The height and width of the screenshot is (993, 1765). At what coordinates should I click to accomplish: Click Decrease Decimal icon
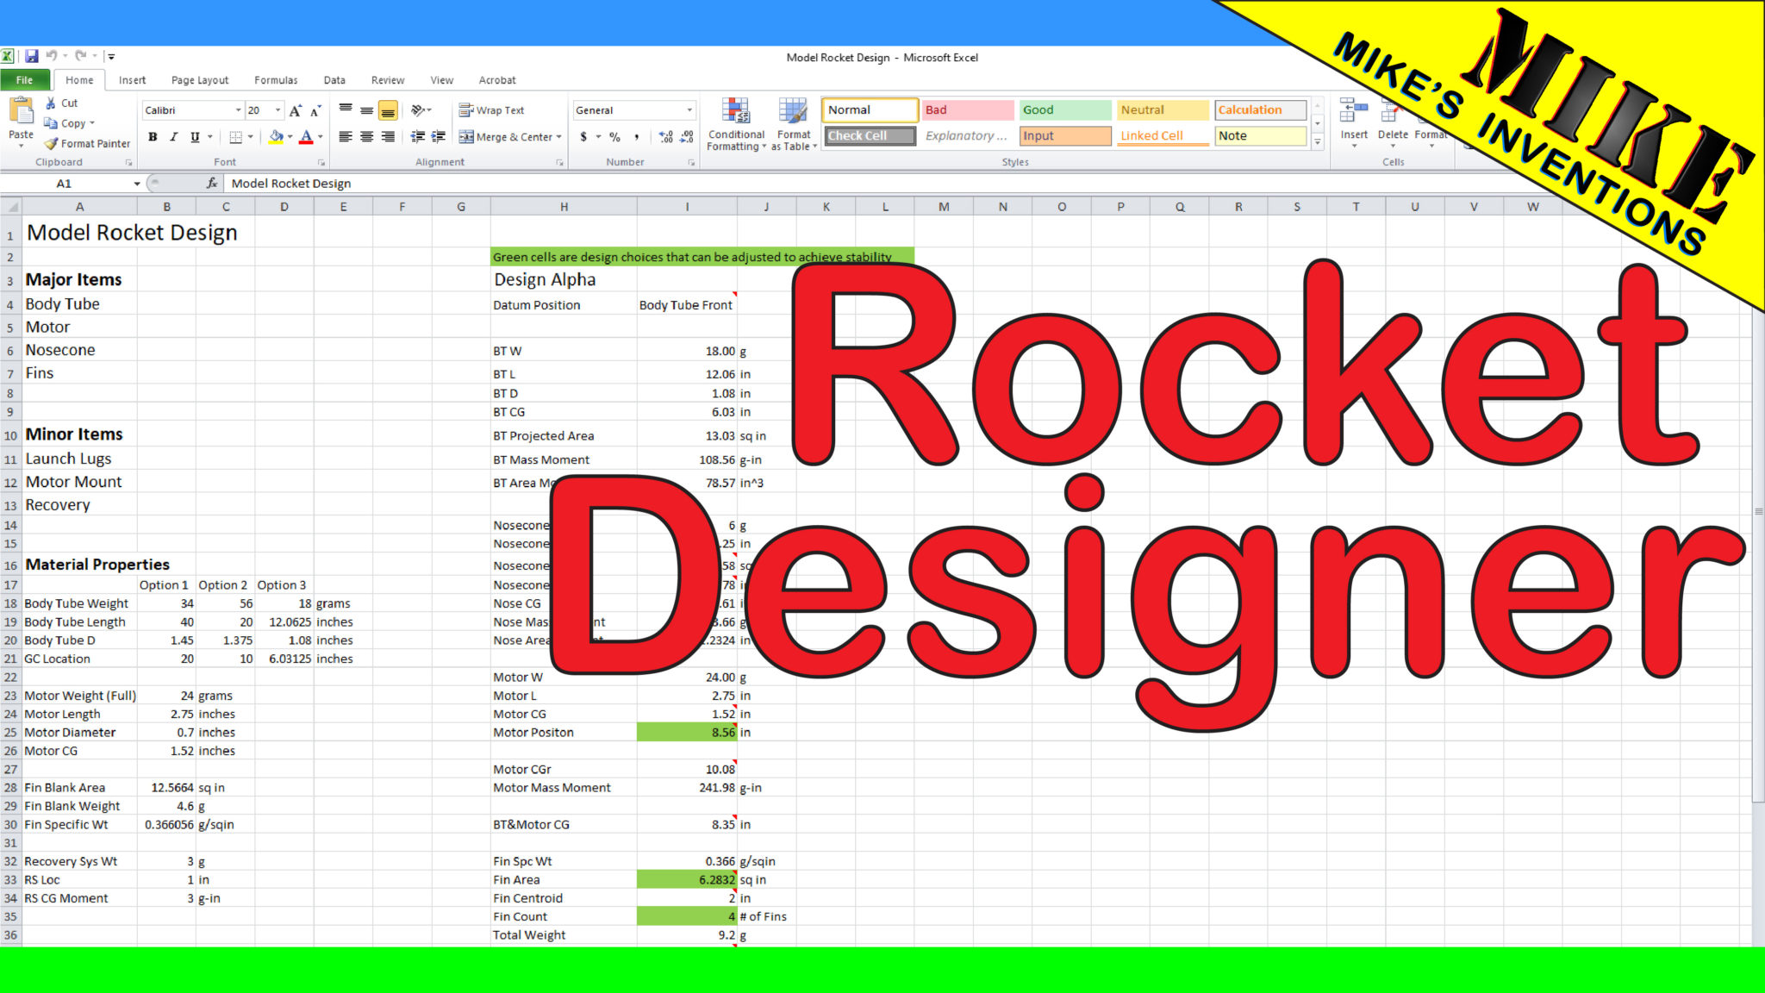pos(687,136)
